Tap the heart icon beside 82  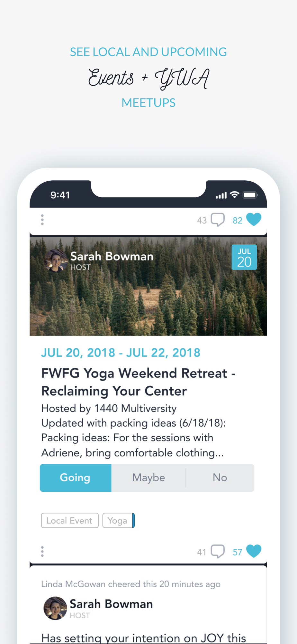tap(254, 220)
